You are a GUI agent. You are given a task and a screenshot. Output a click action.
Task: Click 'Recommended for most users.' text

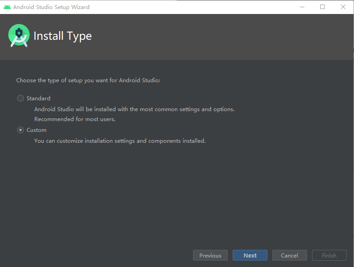coord(75,119)
